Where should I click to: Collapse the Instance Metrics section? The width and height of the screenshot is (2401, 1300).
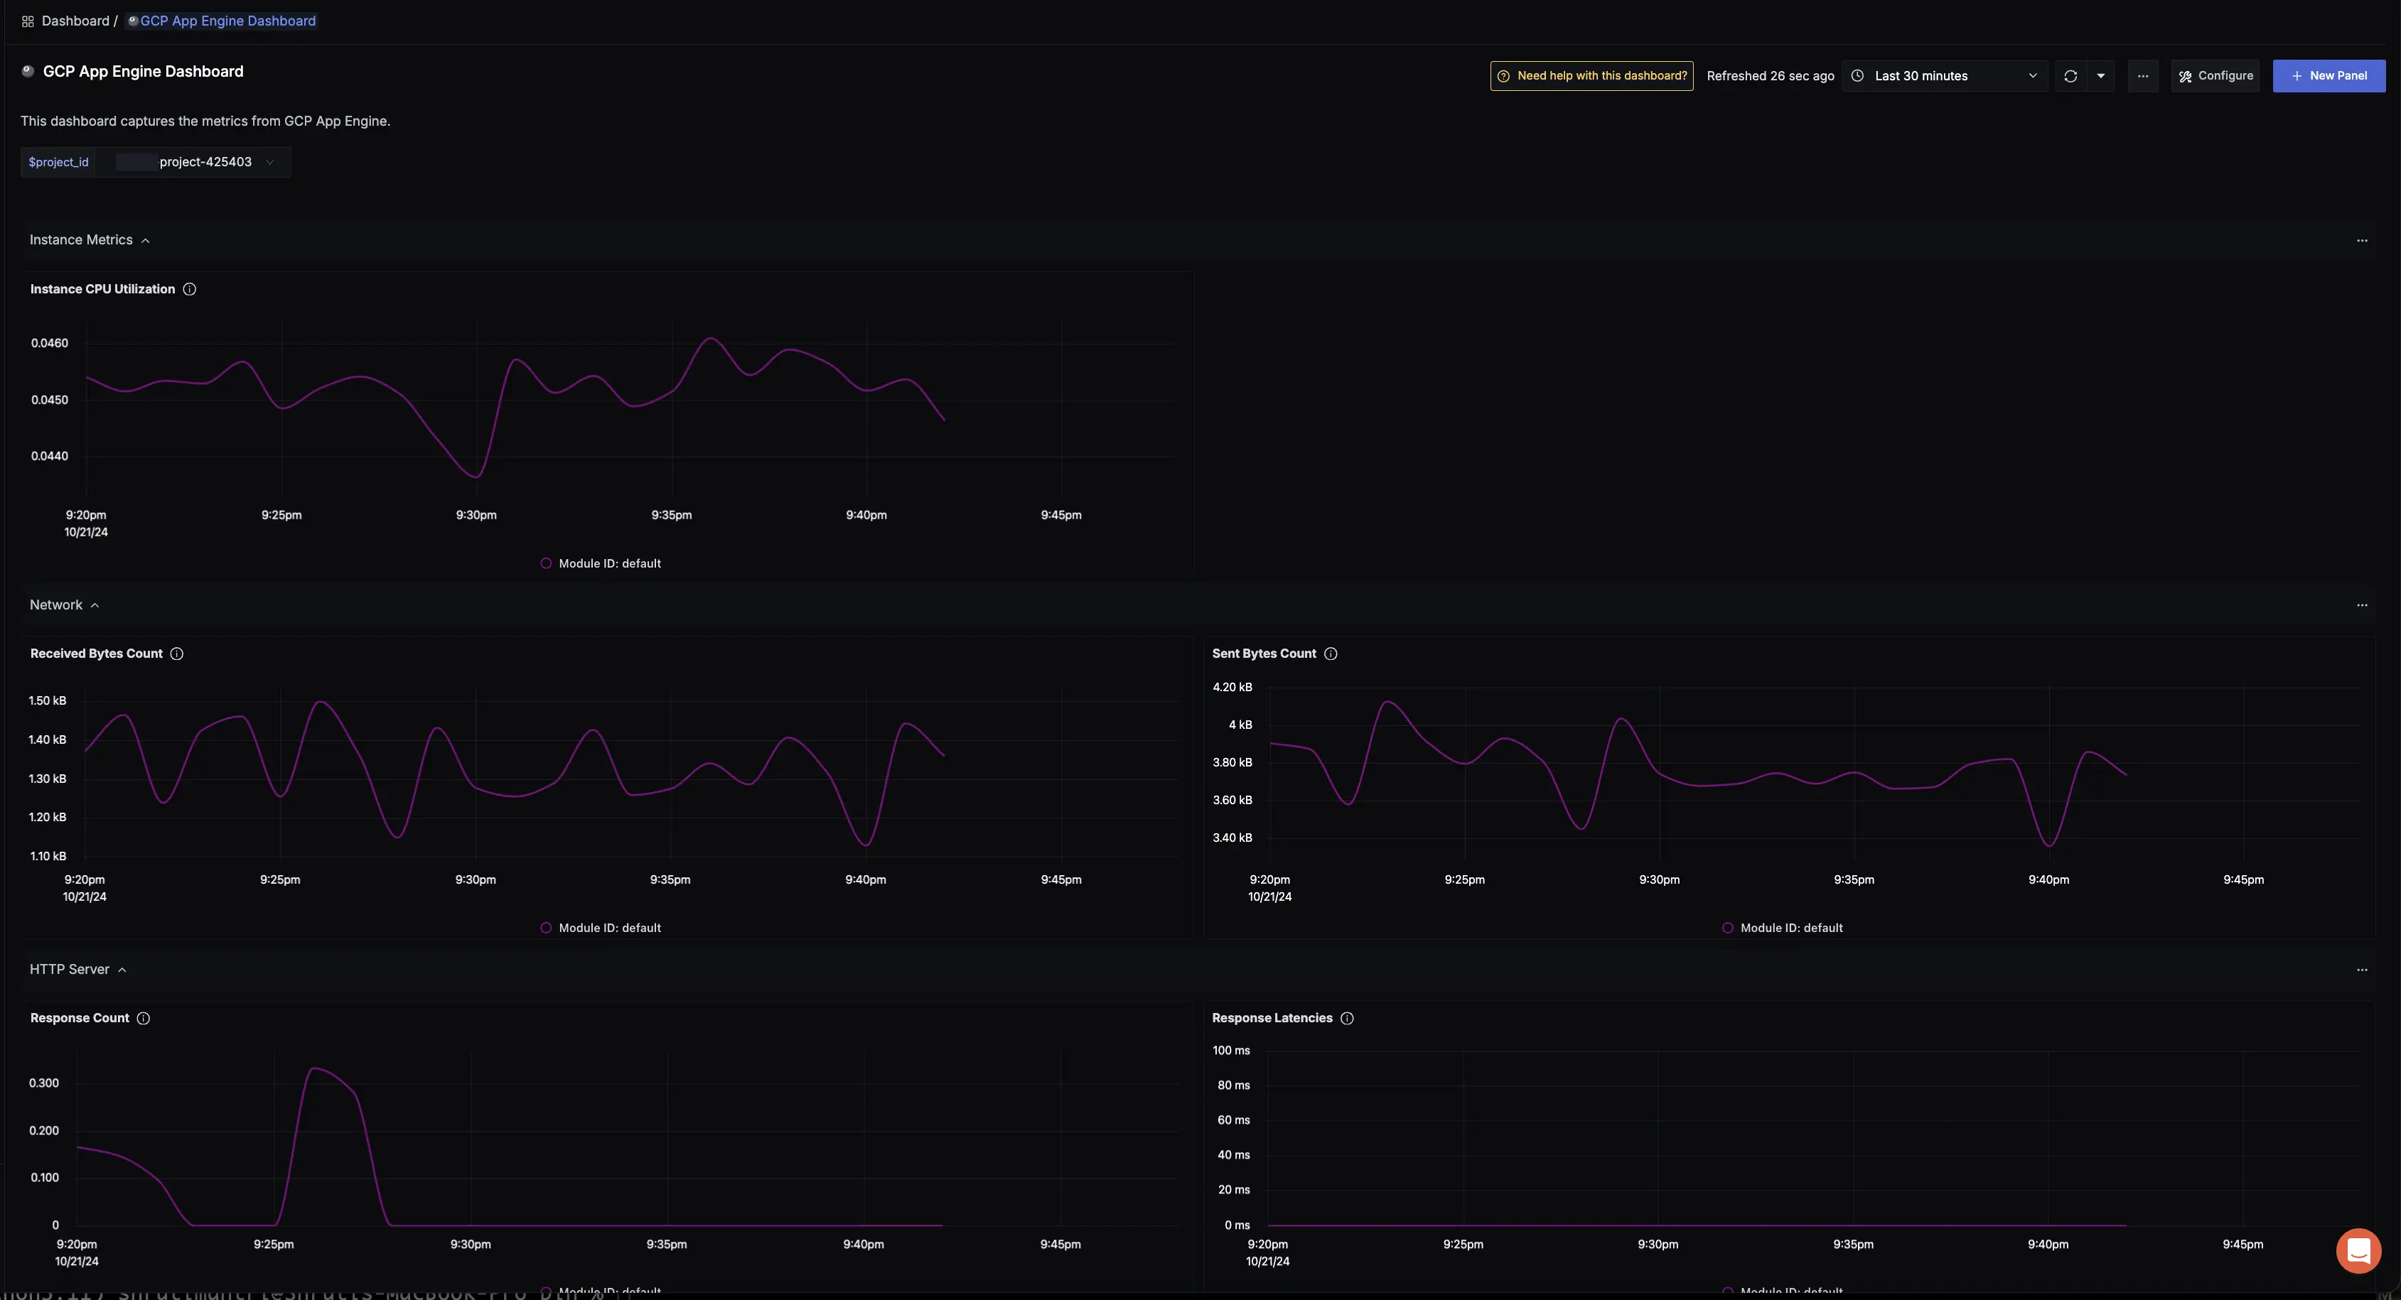tap(147, 240)
